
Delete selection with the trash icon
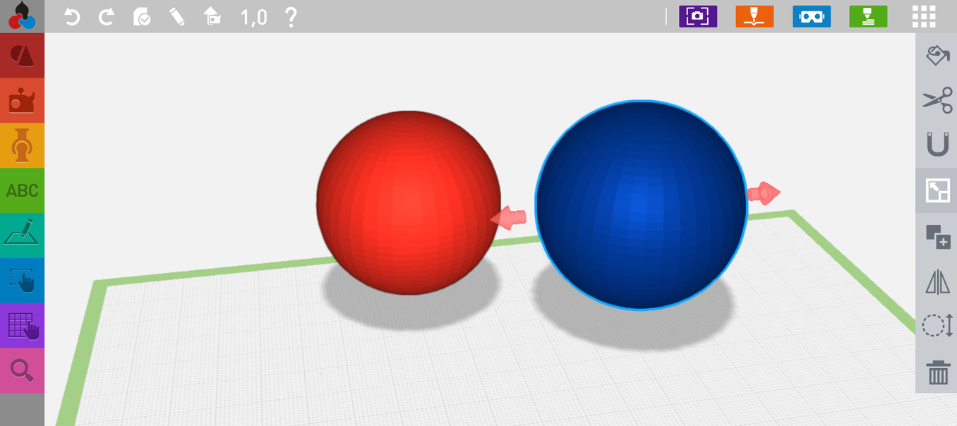point(937,371)
